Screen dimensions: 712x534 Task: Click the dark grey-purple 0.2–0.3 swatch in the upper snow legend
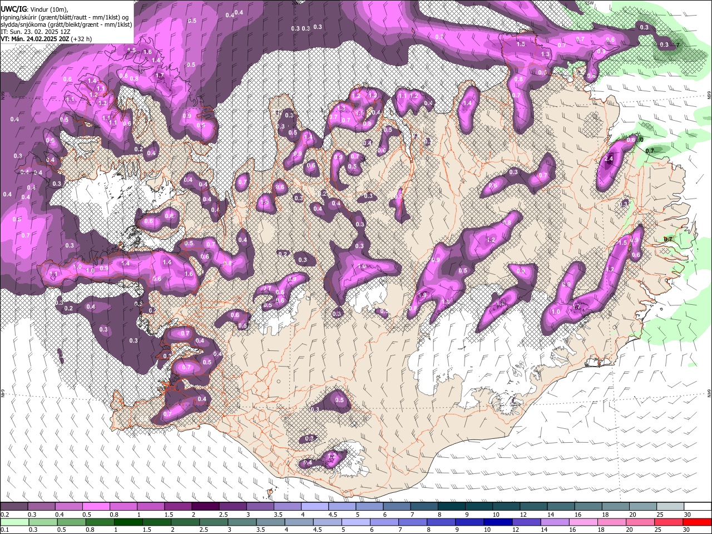click(x=14, y=507)
